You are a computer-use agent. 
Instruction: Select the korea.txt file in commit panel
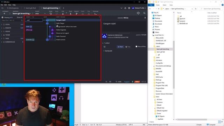(x=108, y=51)
